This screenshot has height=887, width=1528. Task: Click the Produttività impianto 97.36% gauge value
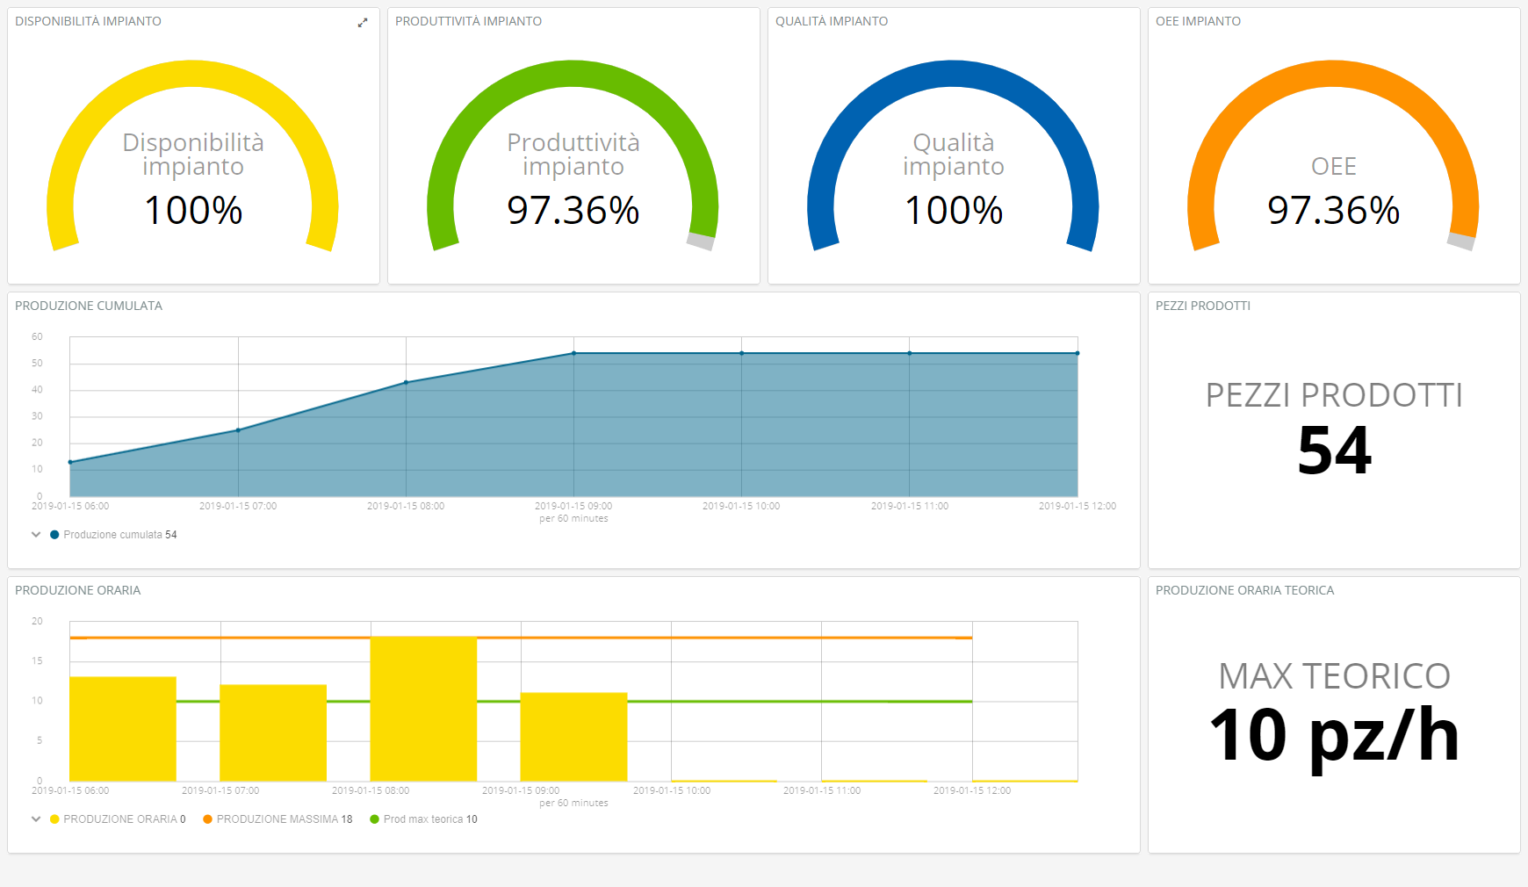[573, 211]
